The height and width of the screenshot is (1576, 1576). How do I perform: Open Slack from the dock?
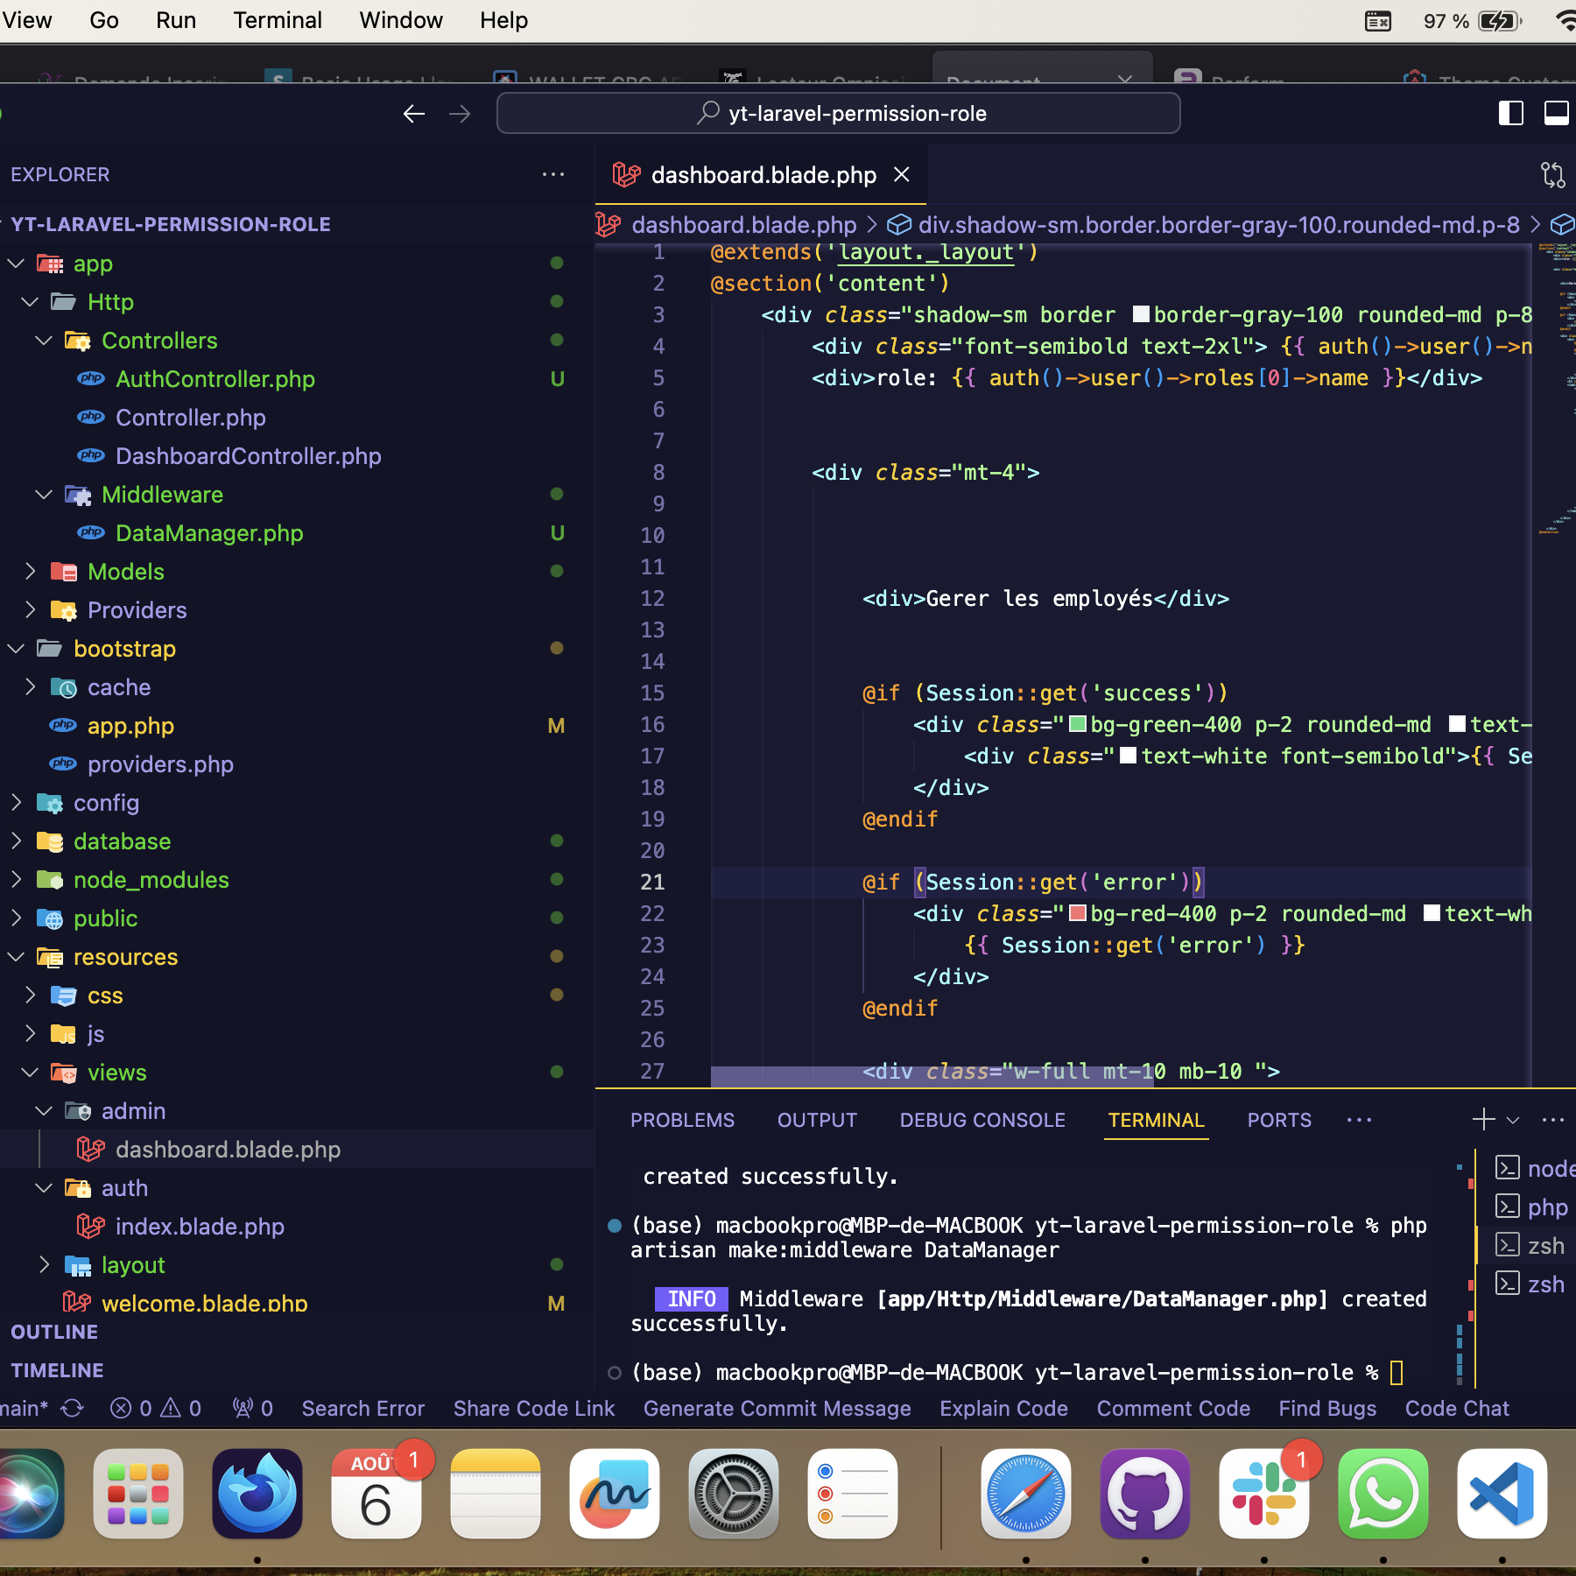coord(1263,1494)
